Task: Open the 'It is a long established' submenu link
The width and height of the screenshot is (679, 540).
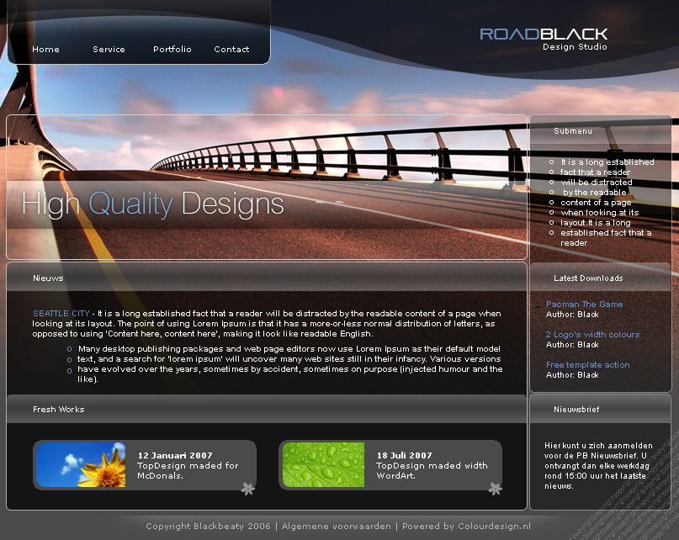Action: tap(607, 162)
